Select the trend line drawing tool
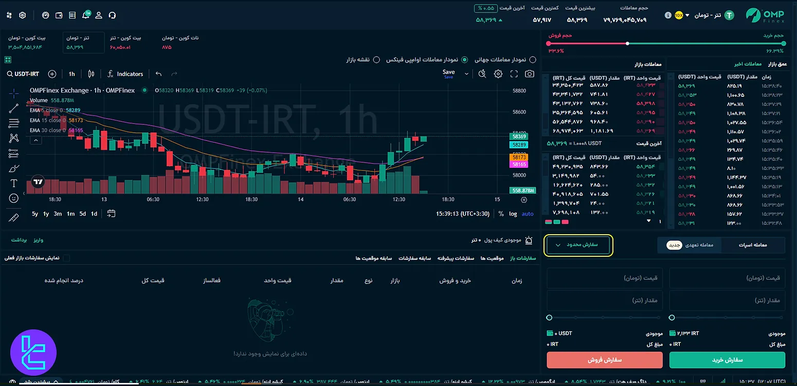The height and width of the screenshot is (386, 797). 14,108
